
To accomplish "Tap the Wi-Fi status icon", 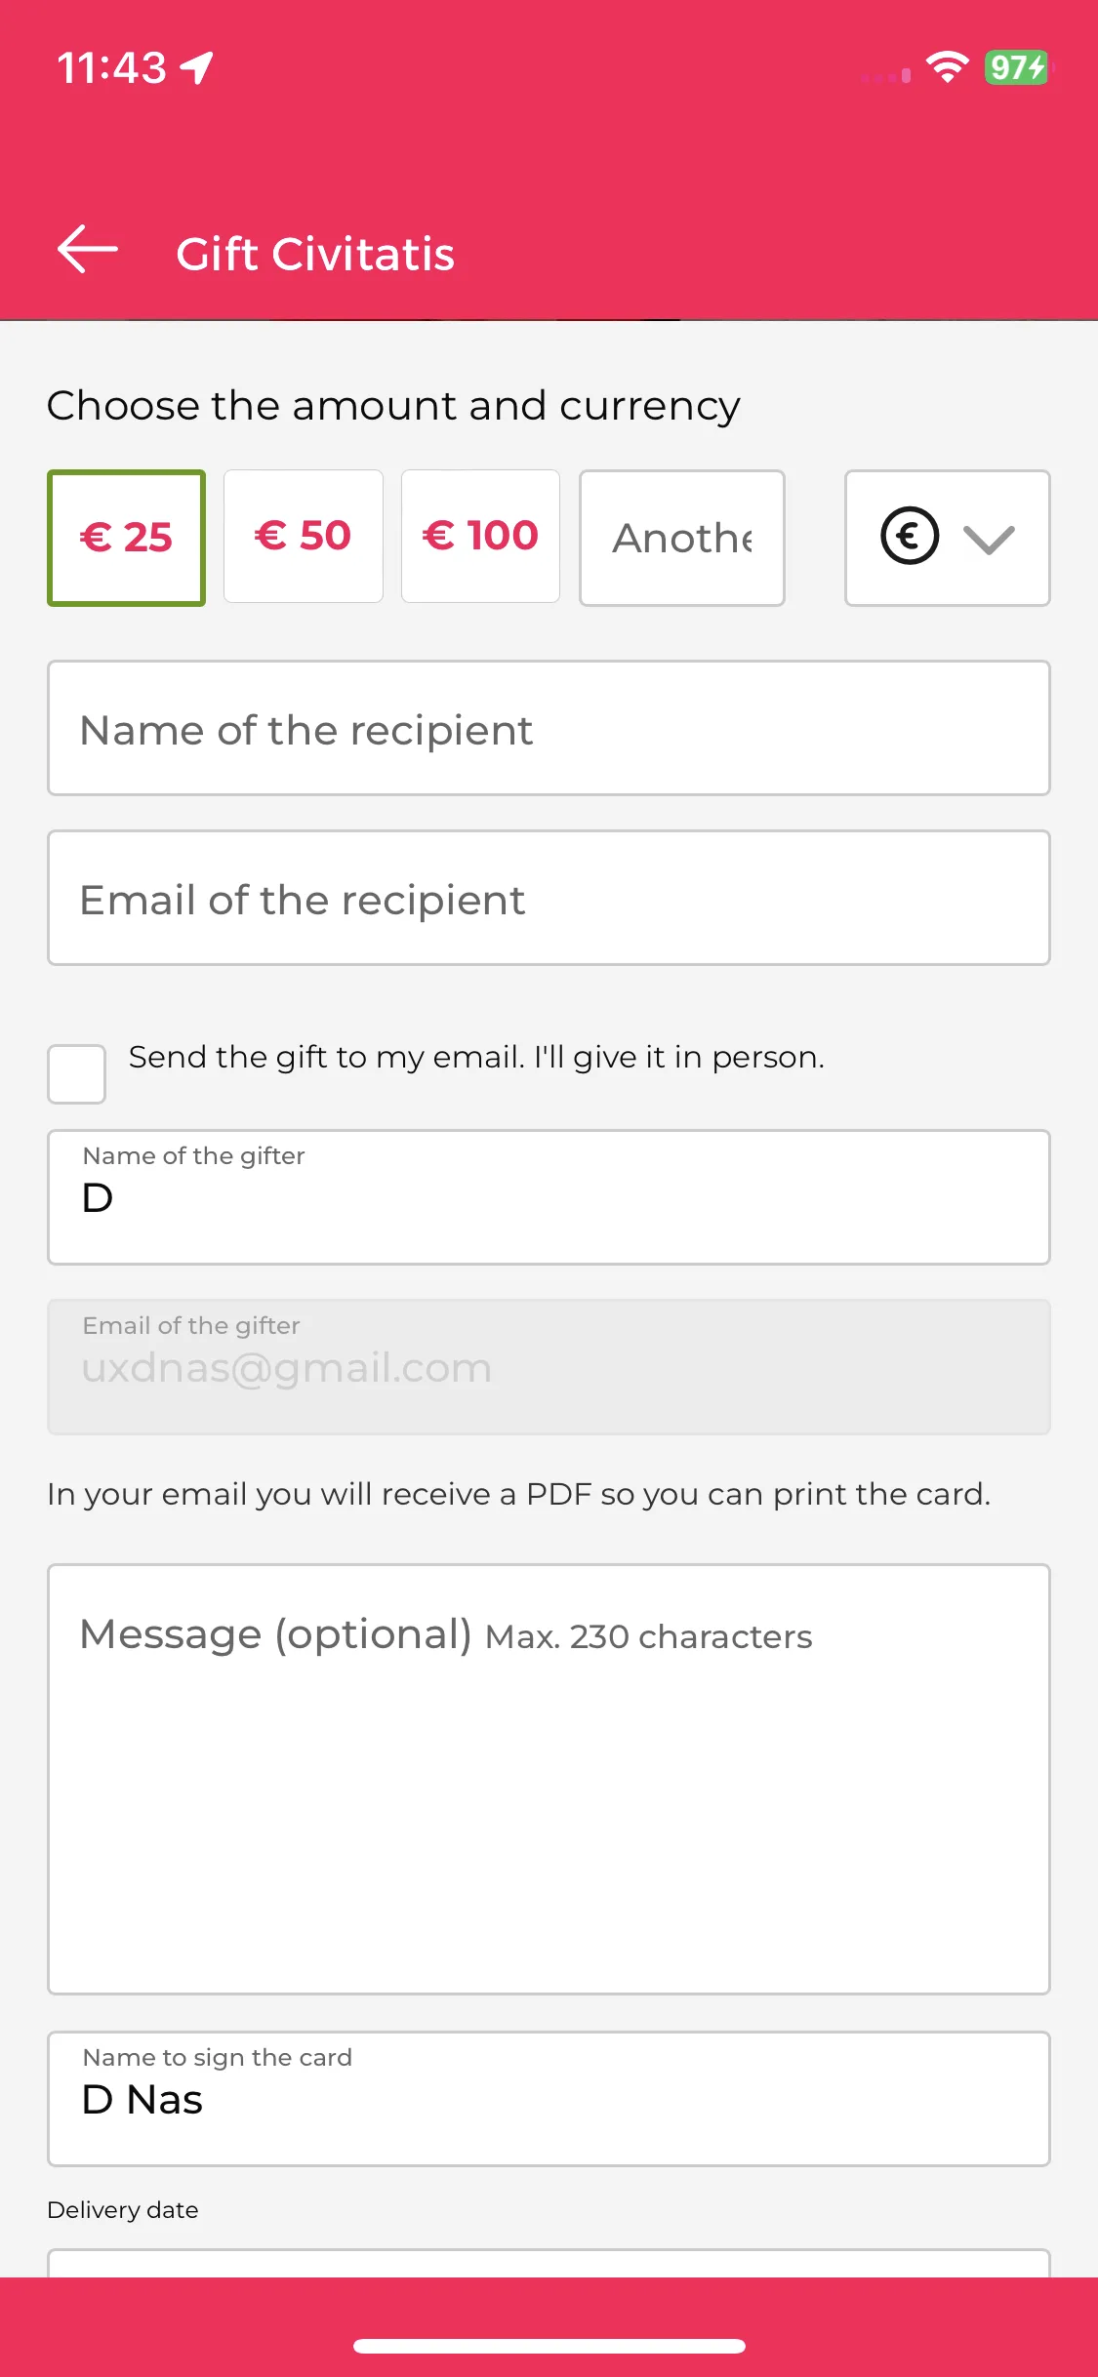I will click(947, 67).
